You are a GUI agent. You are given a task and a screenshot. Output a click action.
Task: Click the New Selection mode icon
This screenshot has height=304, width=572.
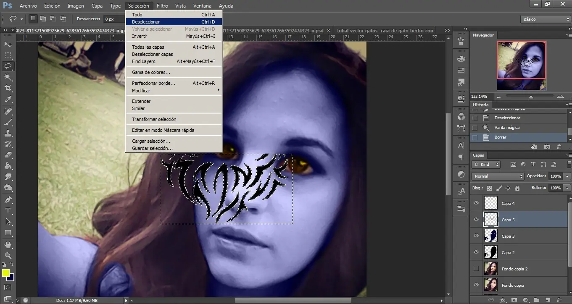[x=33, y=19]
